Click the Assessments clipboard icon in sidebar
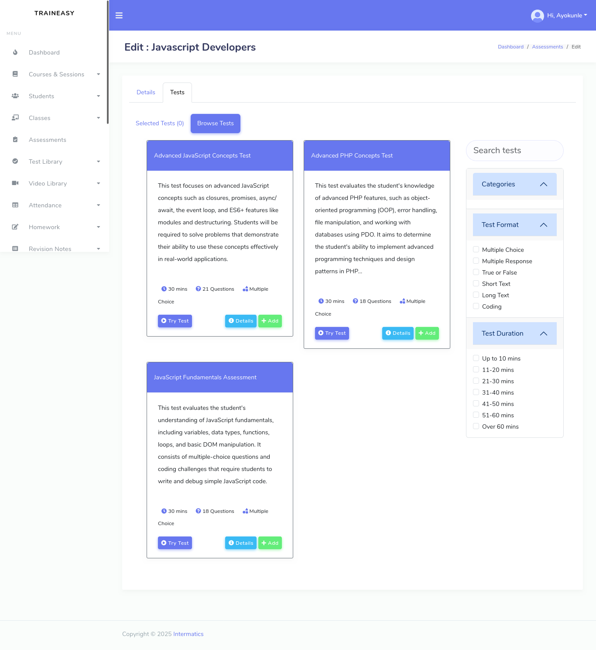The image size is (596, 650). tap(15, 140)
